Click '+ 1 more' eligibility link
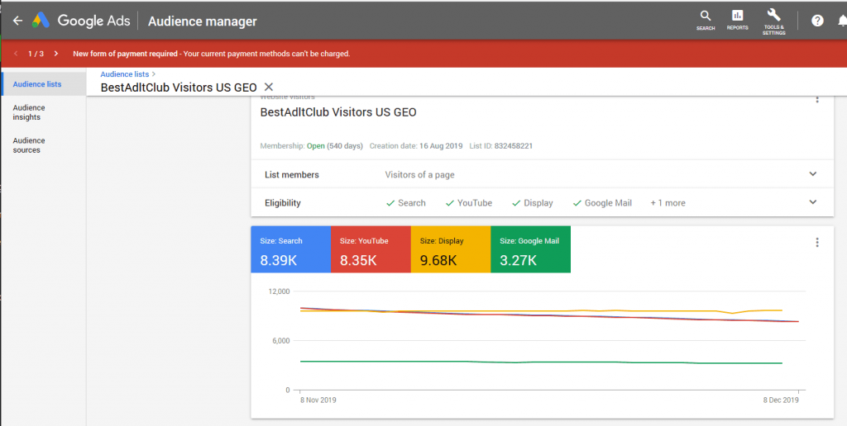847x426 pixels. (668, 203)
